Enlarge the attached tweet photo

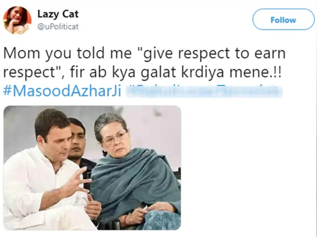92,167
